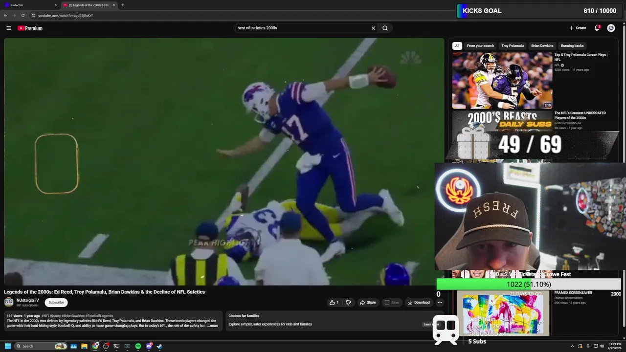
Task: Open the account avatar menu
Action: 611,28
